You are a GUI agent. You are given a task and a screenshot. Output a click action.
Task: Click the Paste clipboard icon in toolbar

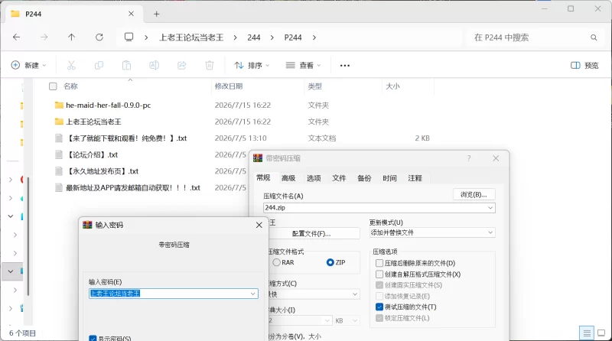pyautogui.click(x=126, y=65)
